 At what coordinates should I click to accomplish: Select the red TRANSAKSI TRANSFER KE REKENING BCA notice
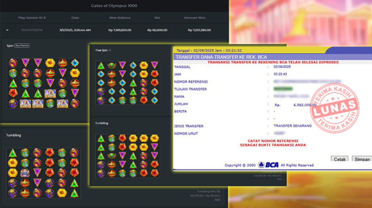273,62
